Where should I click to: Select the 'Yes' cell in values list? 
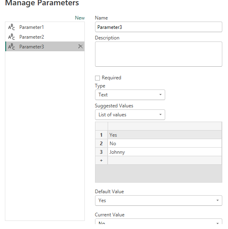(x=165, y=135)
